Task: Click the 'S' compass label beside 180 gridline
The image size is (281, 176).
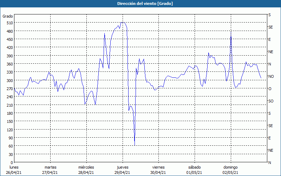Action: click(x=269, y=113)
